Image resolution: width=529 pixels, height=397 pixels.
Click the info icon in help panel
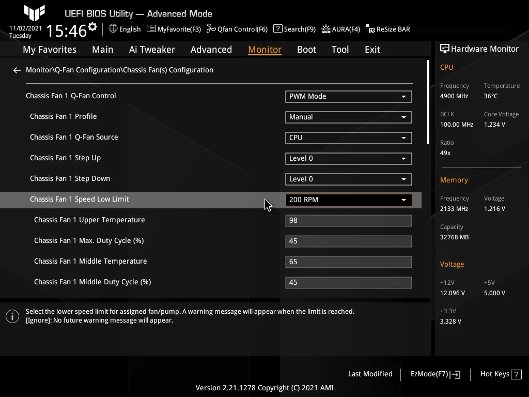[12, 316]
